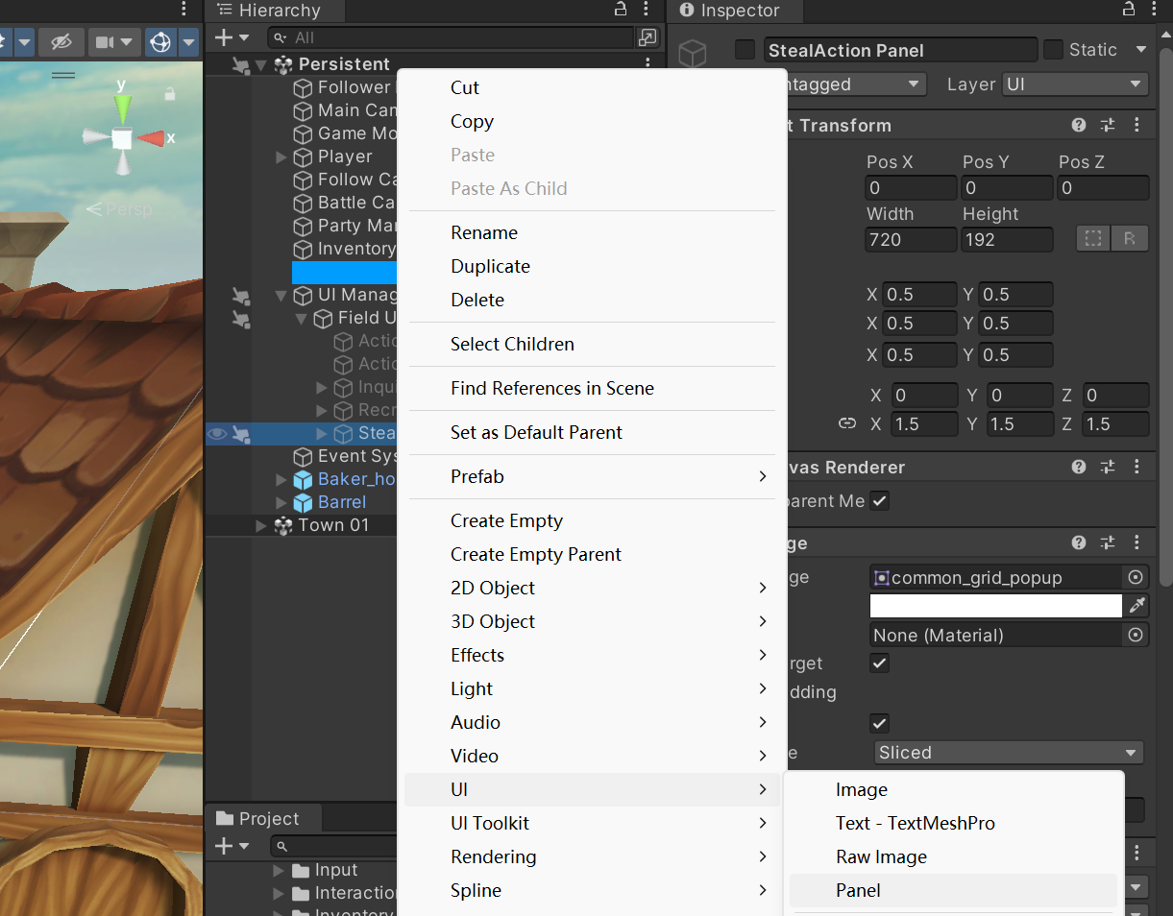Open the 2D Object submenu

[x=592, y=588]
